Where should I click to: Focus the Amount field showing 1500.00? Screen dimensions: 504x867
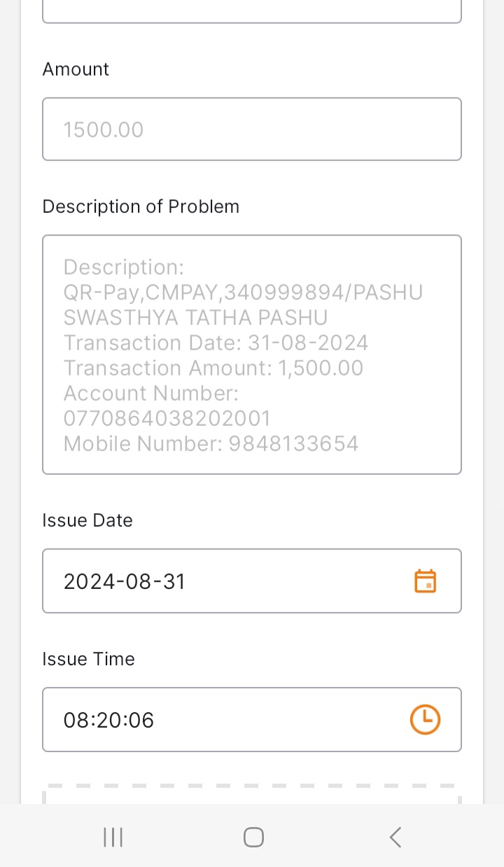[x=252, y=129]
